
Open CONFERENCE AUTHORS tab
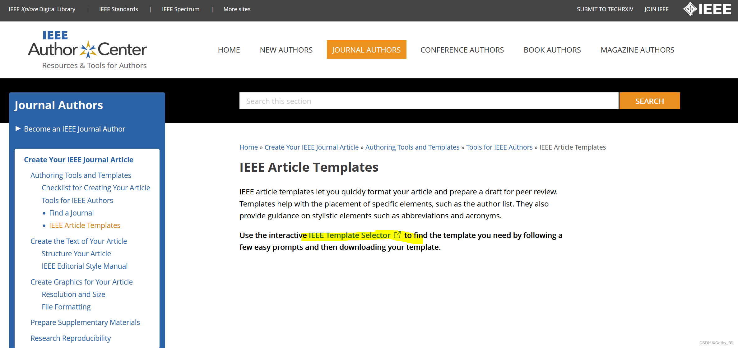click(462, 50)
